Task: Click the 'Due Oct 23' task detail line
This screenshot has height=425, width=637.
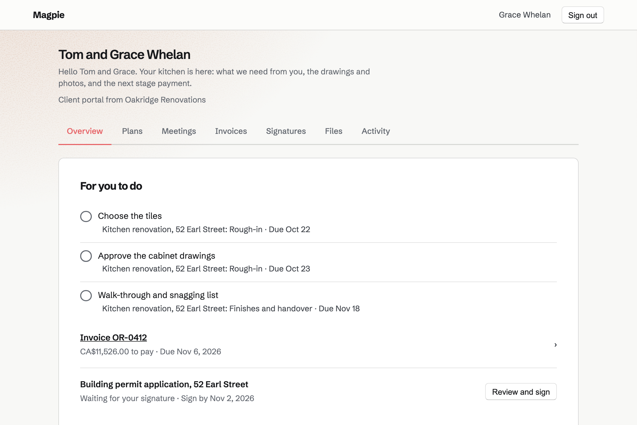Action: click(x=206, y=269)
